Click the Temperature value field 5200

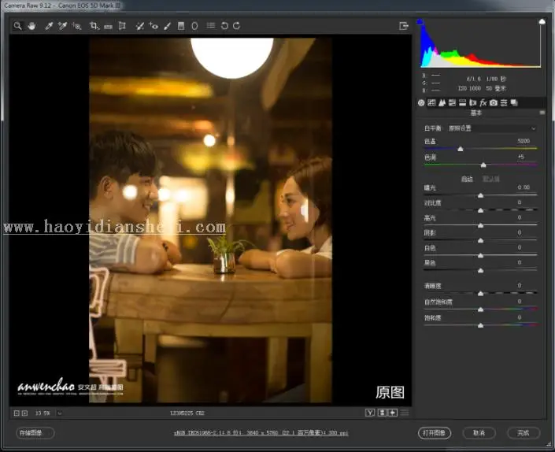click(x=524, y=141)
